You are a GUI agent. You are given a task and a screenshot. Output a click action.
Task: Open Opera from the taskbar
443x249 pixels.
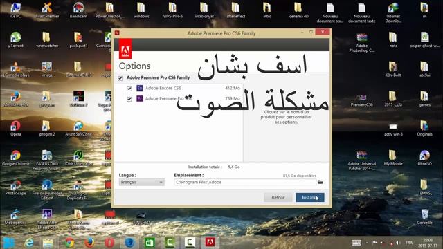109,243
